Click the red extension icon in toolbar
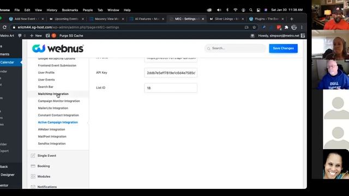This screenshot has width=349, height=196. click(x=279, y=27)
